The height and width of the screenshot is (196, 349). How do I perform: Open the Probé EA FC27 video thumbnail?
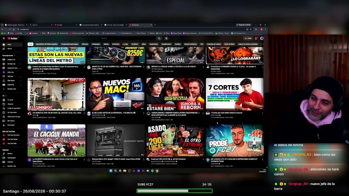235,140
